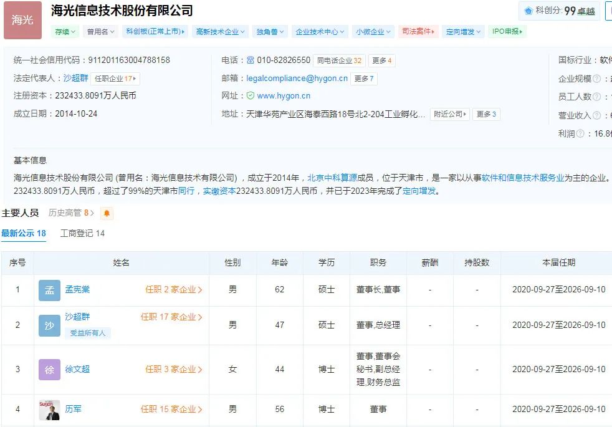
Task: Click the 成立日期 2014-10-24 value
Action: (x=76, y=114)
